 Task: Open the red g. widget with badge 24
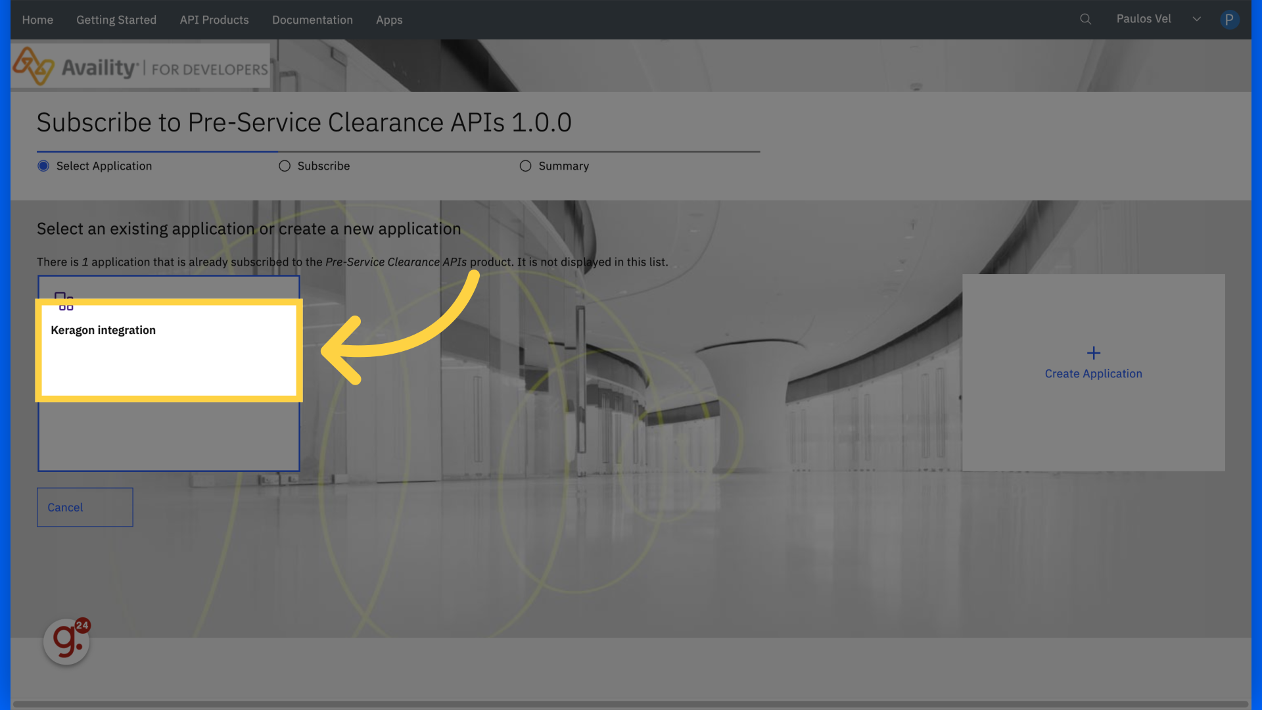coord(66,641)
